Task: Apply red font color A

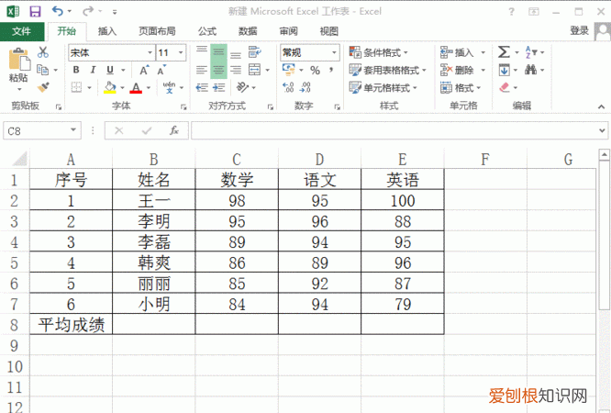Action: click(x=136, y=87)
